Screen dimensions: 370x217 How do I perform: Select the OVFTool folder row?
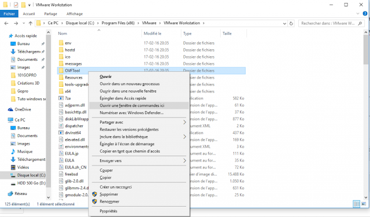[151, 71]
